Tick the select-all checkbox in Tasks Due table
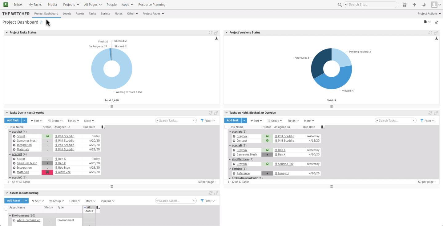Image resolution: width=443 pixels, height=226 pixels. tap(6, 127)
